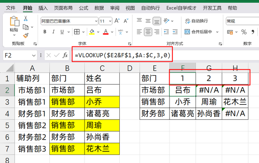Image resolution: width=259 pixels, height=163 pixels.
Task: Click the 自动换行 wrap text button
Action: coord(196,21)
